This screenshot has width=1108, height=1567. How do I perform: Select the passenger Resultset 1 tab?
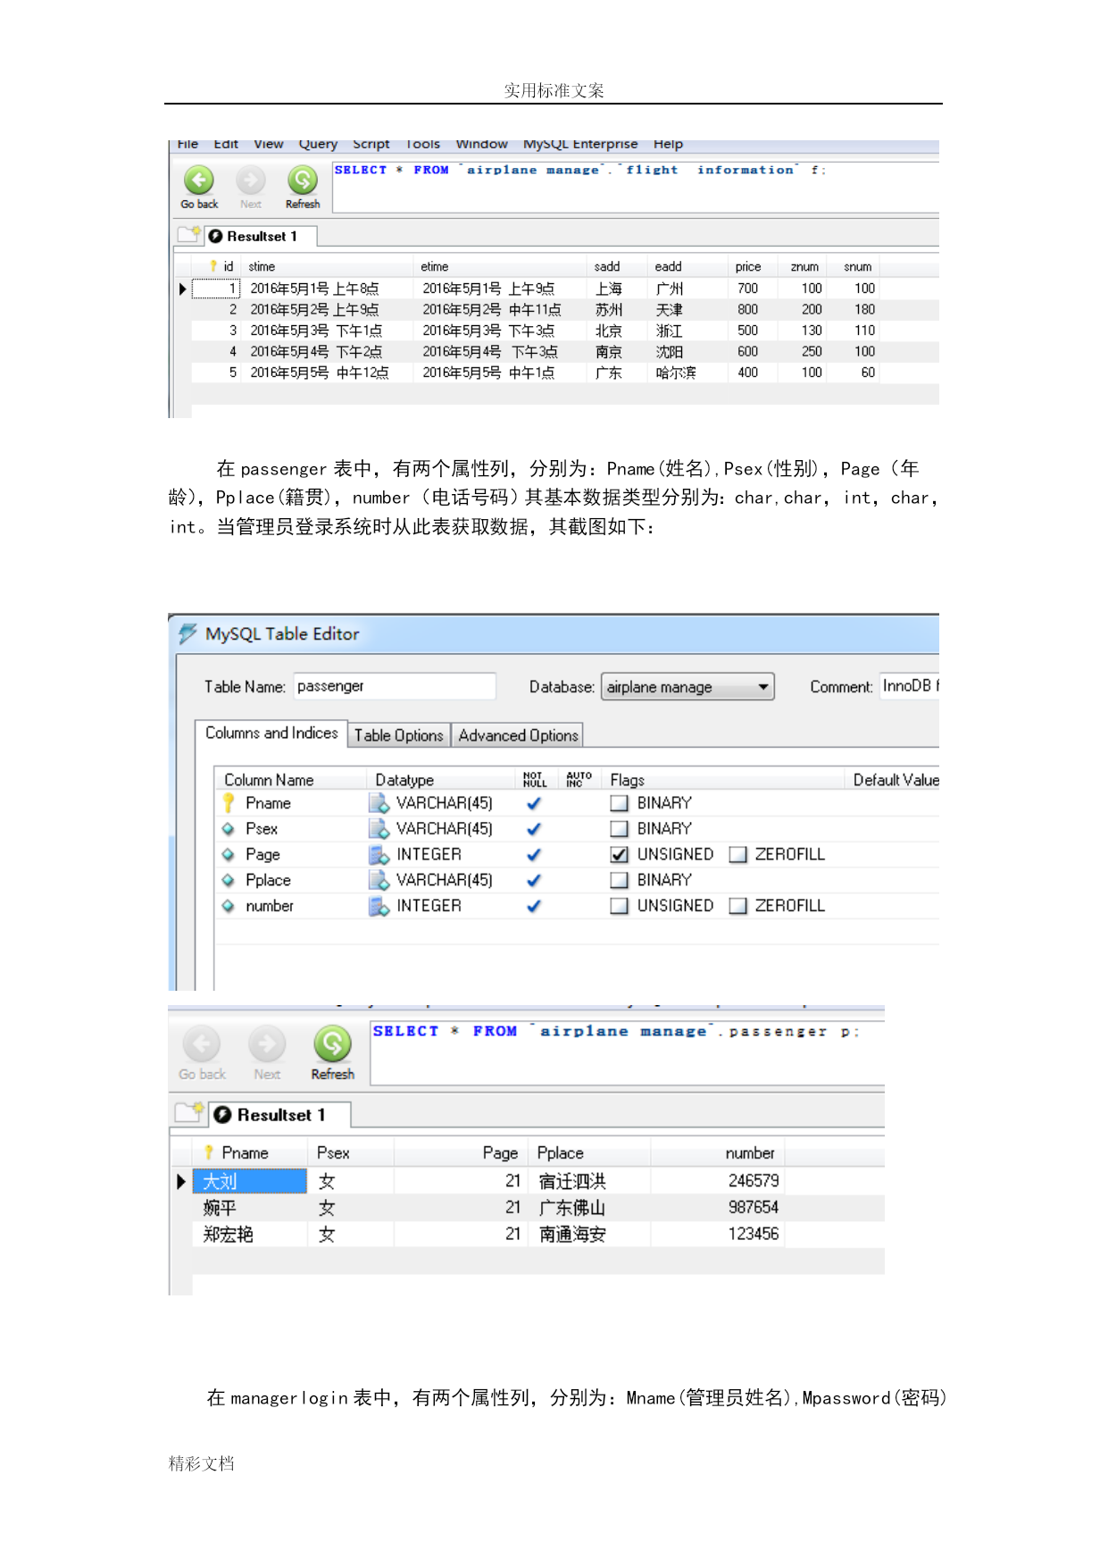pos(280,1115)
